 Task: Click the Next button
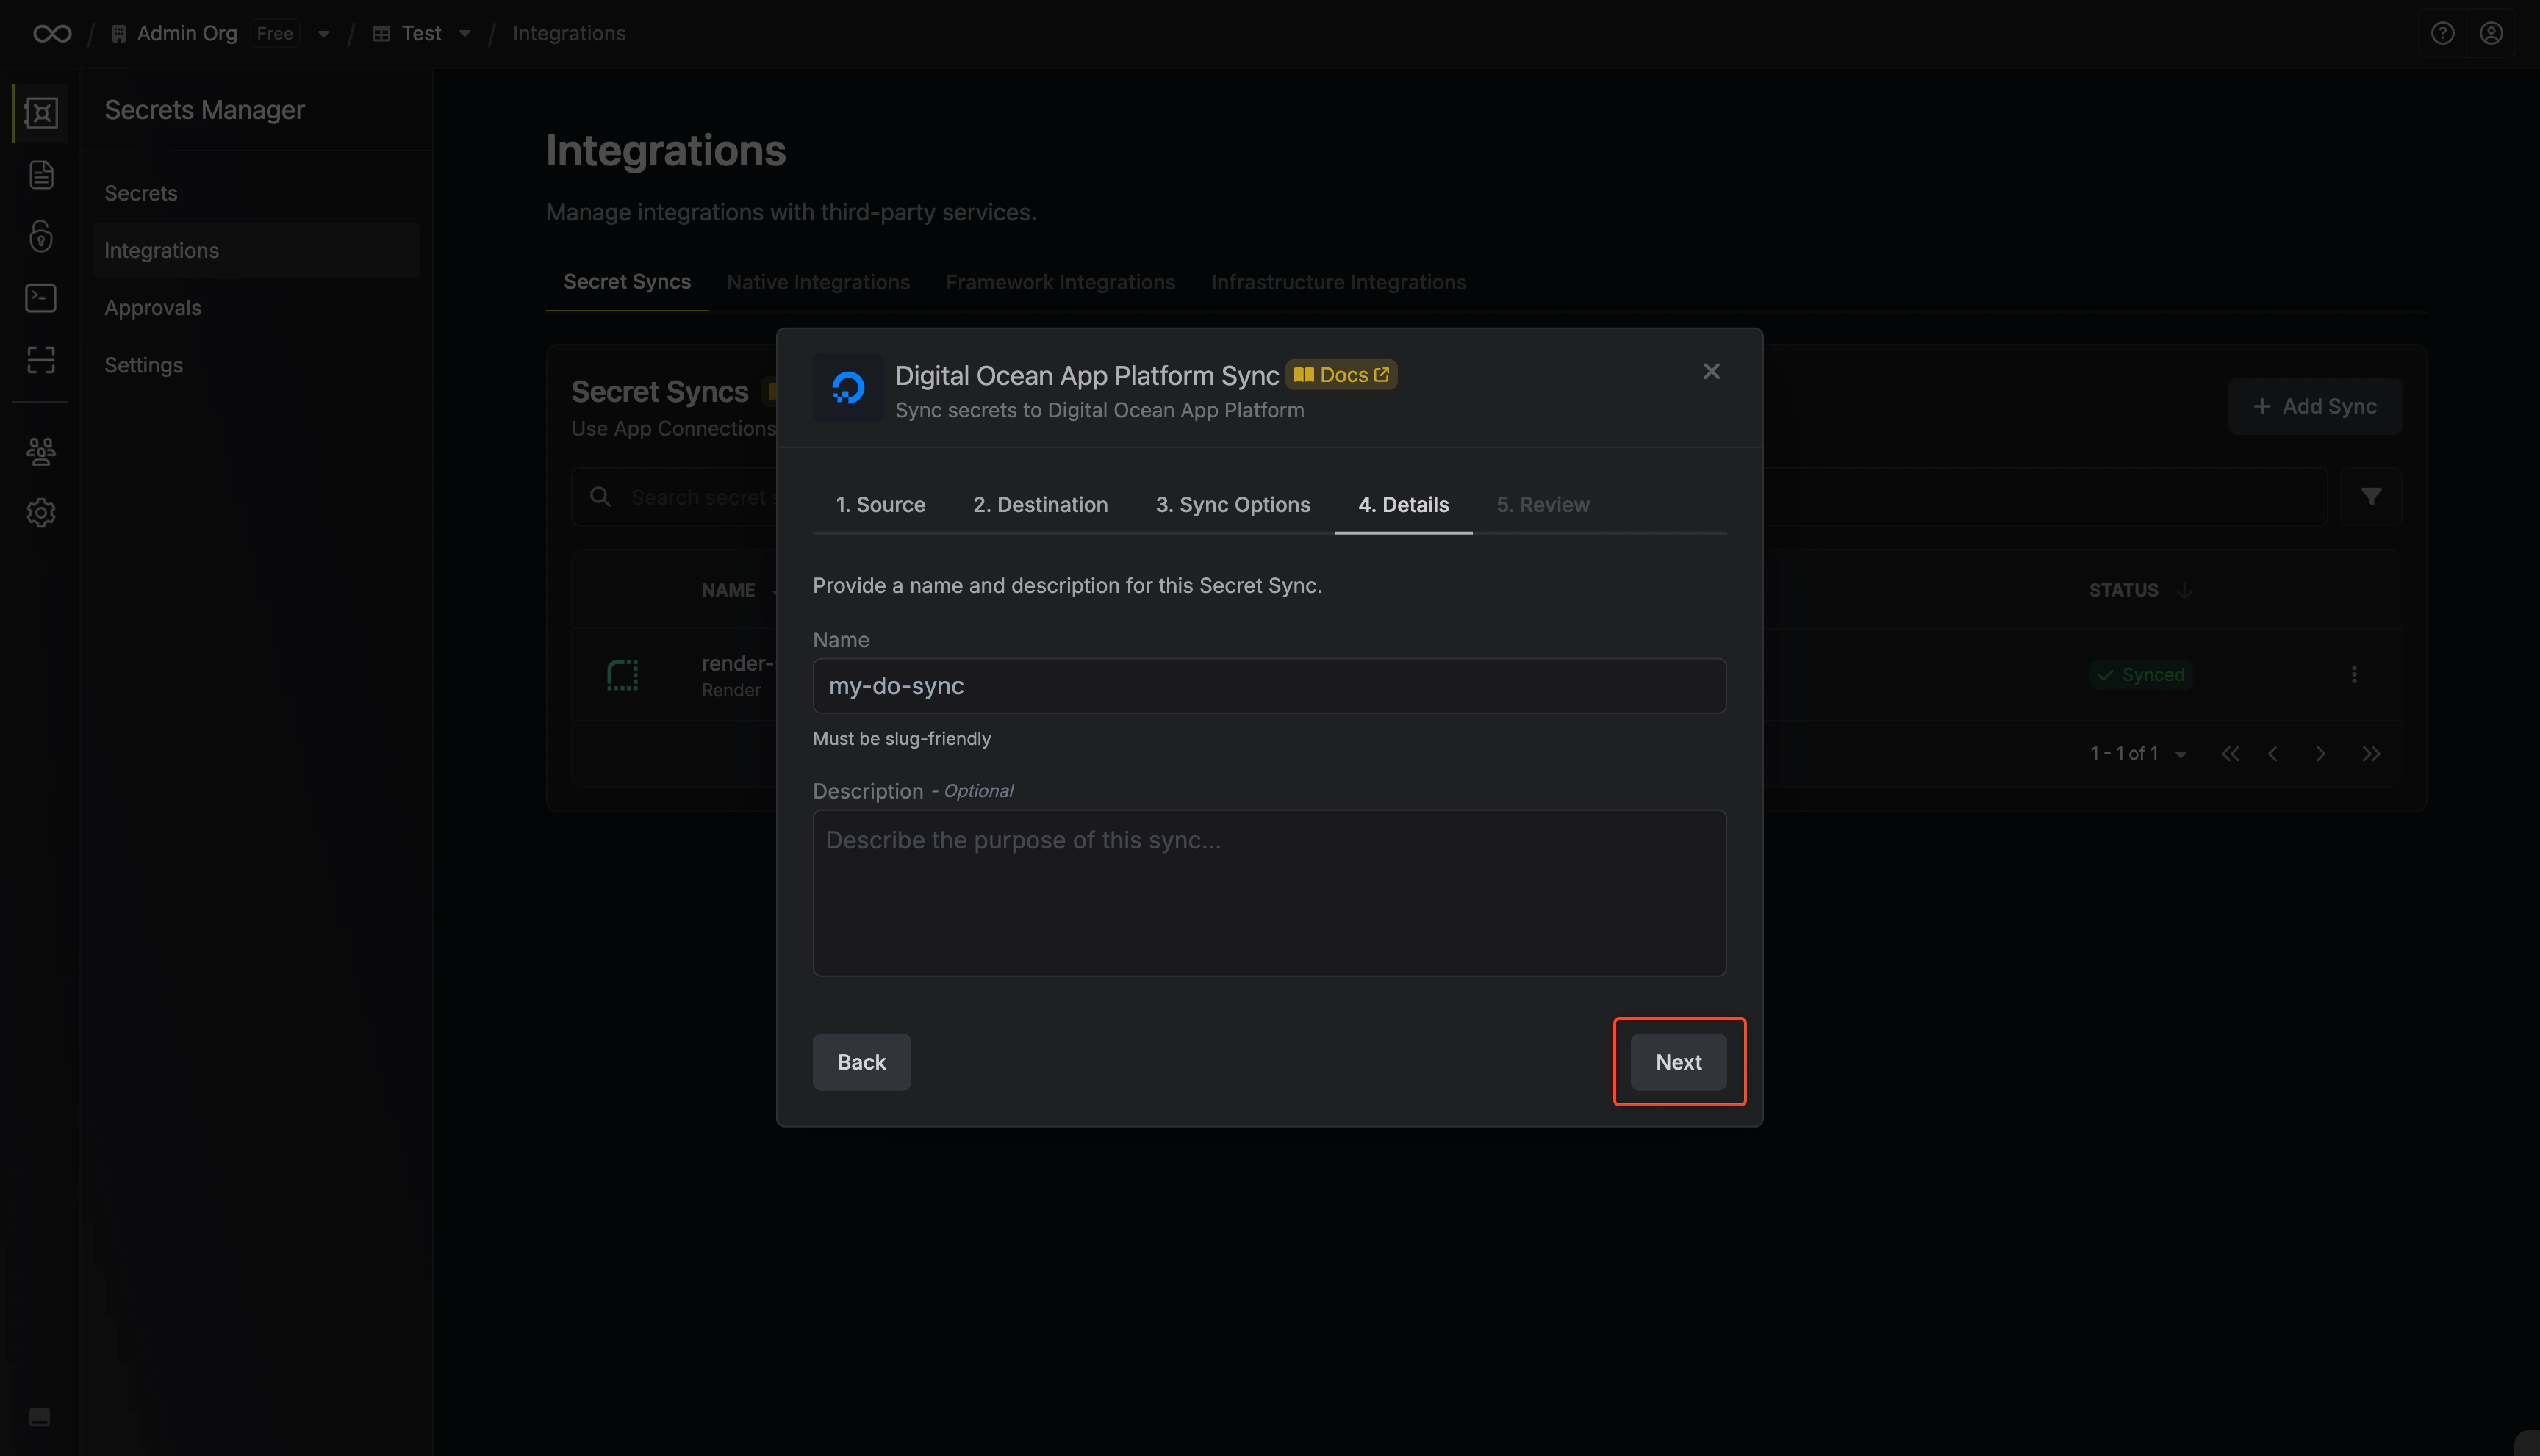click(1678, 1062)
